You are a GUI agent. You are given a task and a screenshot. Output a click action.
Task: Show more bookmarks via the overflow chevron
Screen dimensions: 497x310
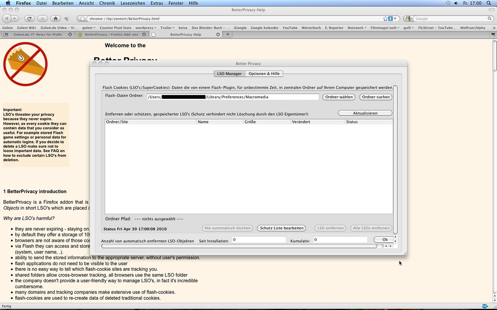[x=493, y=28]
